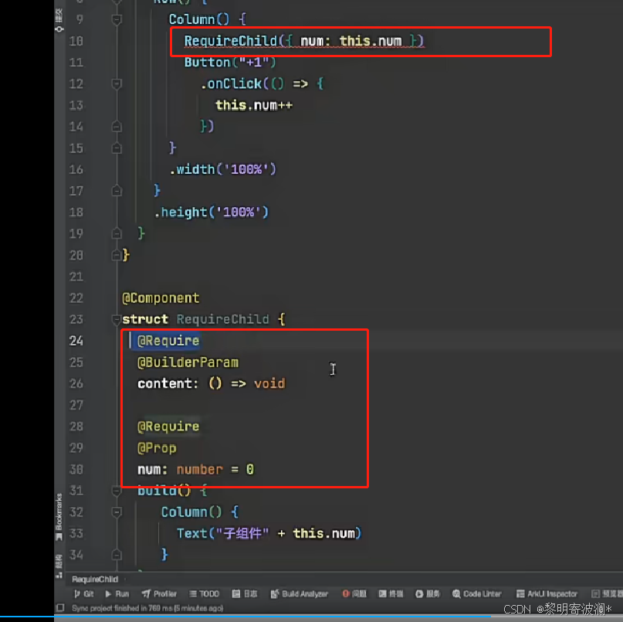Click the RequireChild breadcrumb
This screenshot has height=622, width=623.
(95, 579)
